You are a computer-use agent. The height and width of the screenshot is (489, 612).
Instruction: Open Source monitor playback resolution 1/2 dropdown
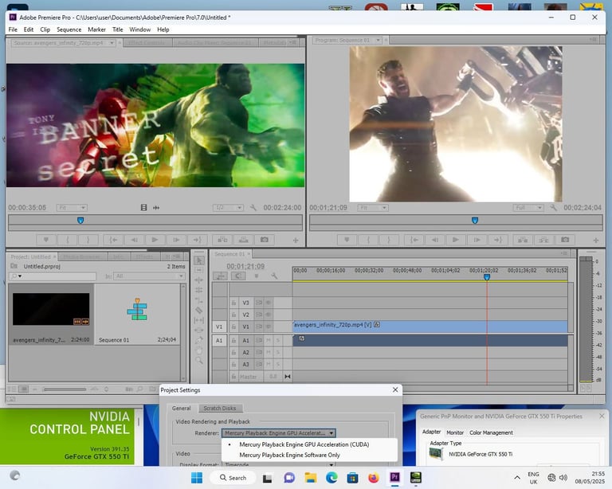pyautogui.click(x=229, y=208)
